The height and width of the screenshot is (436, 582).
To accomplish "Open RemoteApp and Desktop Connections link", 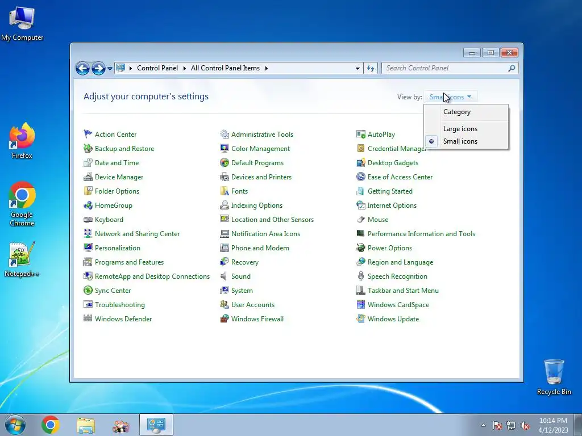I will 152,276.
